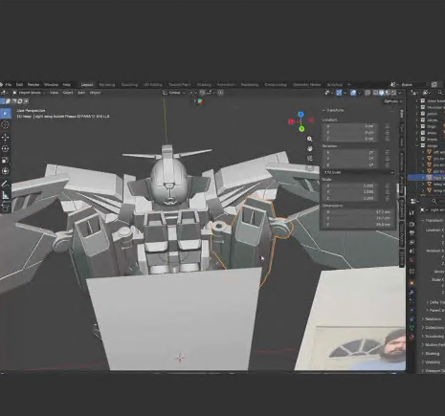Click the blue Z axis gizmo circle
The width and height of the screenshot is (445, 416).
(x=300, y=114)
